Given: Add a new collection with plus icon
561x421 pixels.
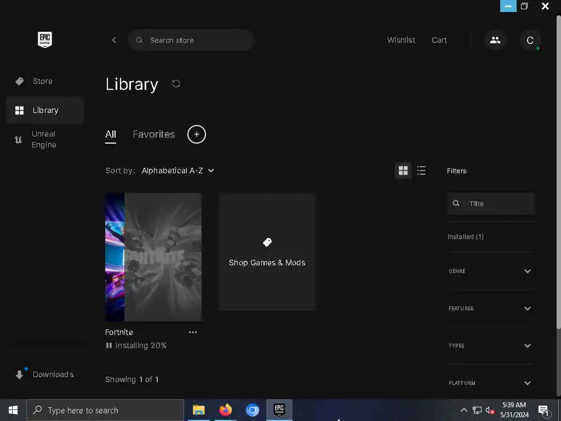Looking at the screenshot, I should 197,134.
